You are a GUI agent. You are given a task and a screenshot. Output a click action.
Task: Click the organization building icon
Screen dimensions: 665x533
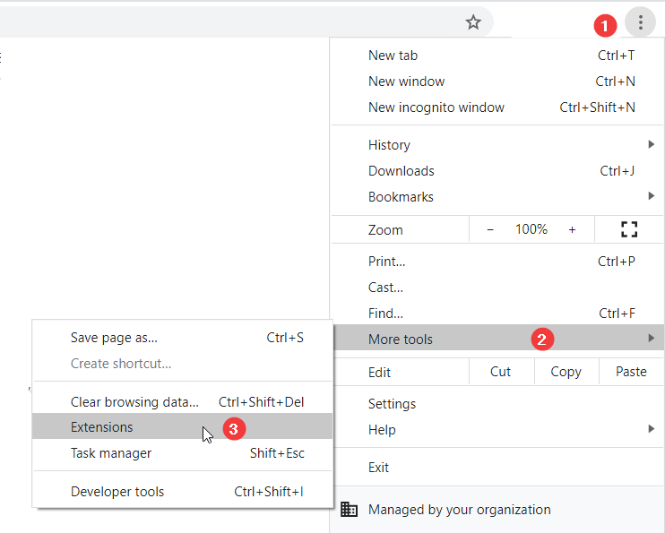point(349,509)
